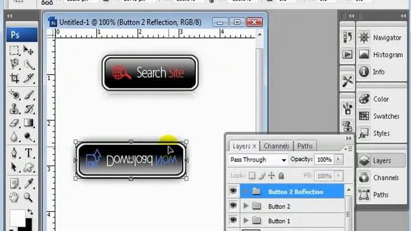Select the Gradient tool

pyautogui.click(x=28, y=123)
